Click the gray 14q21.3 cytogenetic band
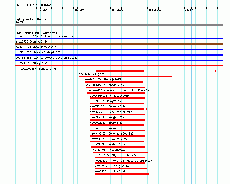Screen dimensions: 230x184 pyautogui.click(x=119, y=25)
